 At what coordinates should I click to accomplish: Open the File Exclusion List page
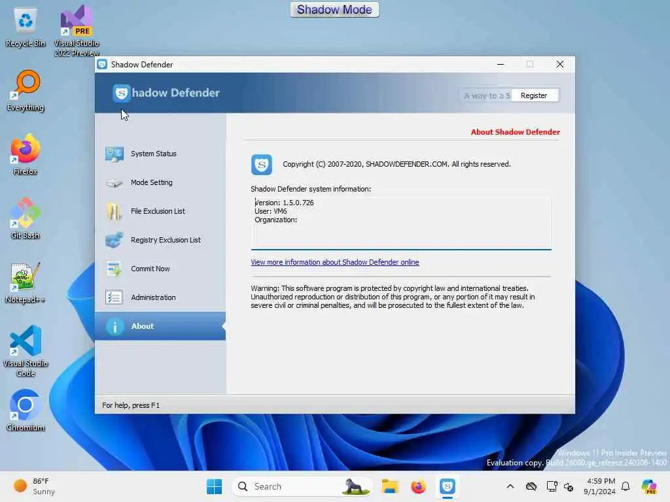tap(160, 211)
